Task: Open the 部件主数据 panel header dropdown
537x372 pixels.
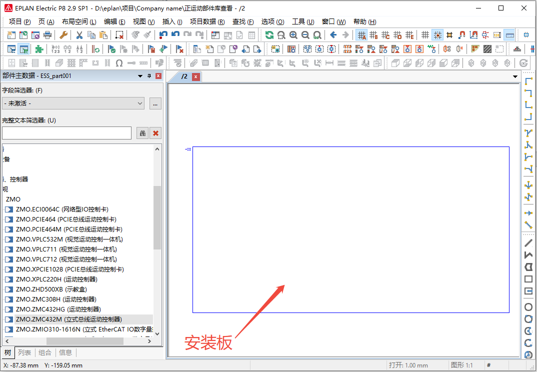Action: pos(140,76)
